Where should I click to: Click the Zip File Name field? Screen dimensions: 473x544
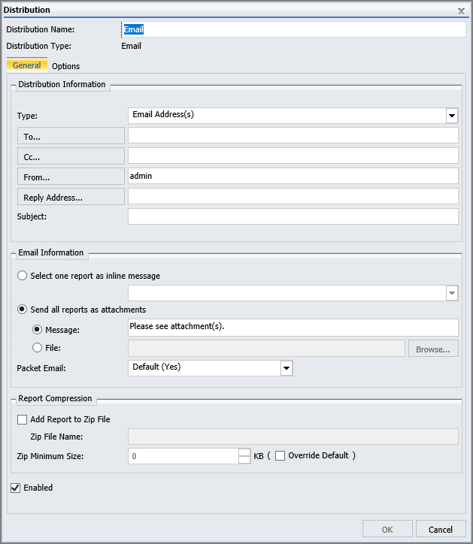click(293, 437)
